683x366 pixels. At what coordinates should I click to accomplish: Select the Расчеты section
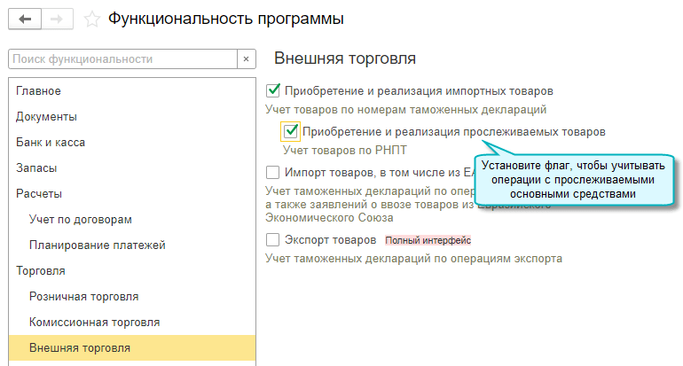coord(39,194)
